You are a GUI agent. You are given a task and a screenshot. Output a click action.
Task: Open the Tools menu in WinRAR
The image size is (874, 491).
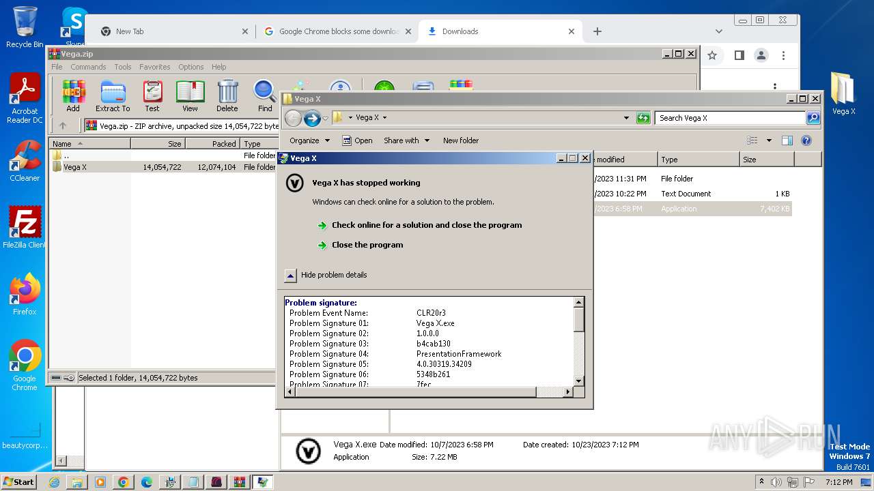[x=123, y=67]
